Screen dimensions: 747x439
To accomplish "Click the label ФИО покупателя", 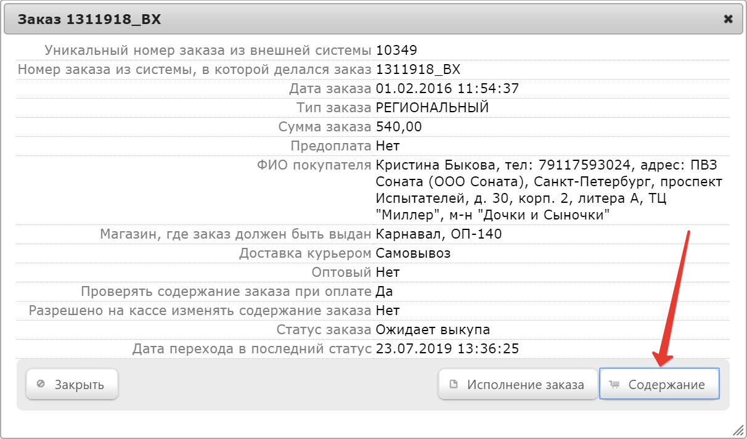I will pyautogui.click(x=314, y=165).
